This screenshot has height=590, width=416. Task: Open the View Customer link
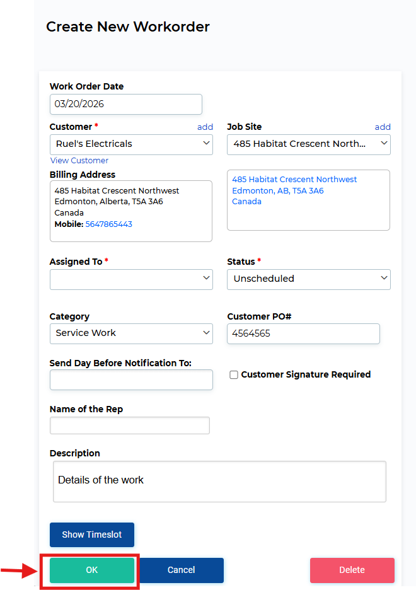click(79, 161)
